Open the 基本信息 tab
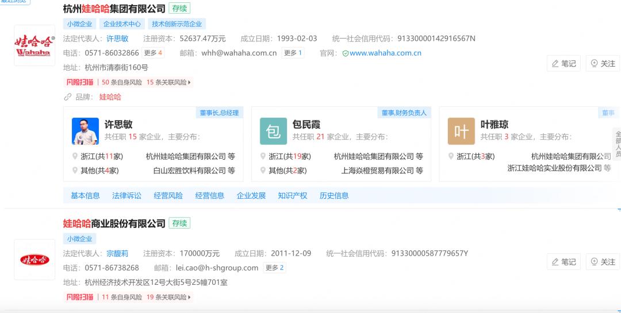 click(85, 195)
